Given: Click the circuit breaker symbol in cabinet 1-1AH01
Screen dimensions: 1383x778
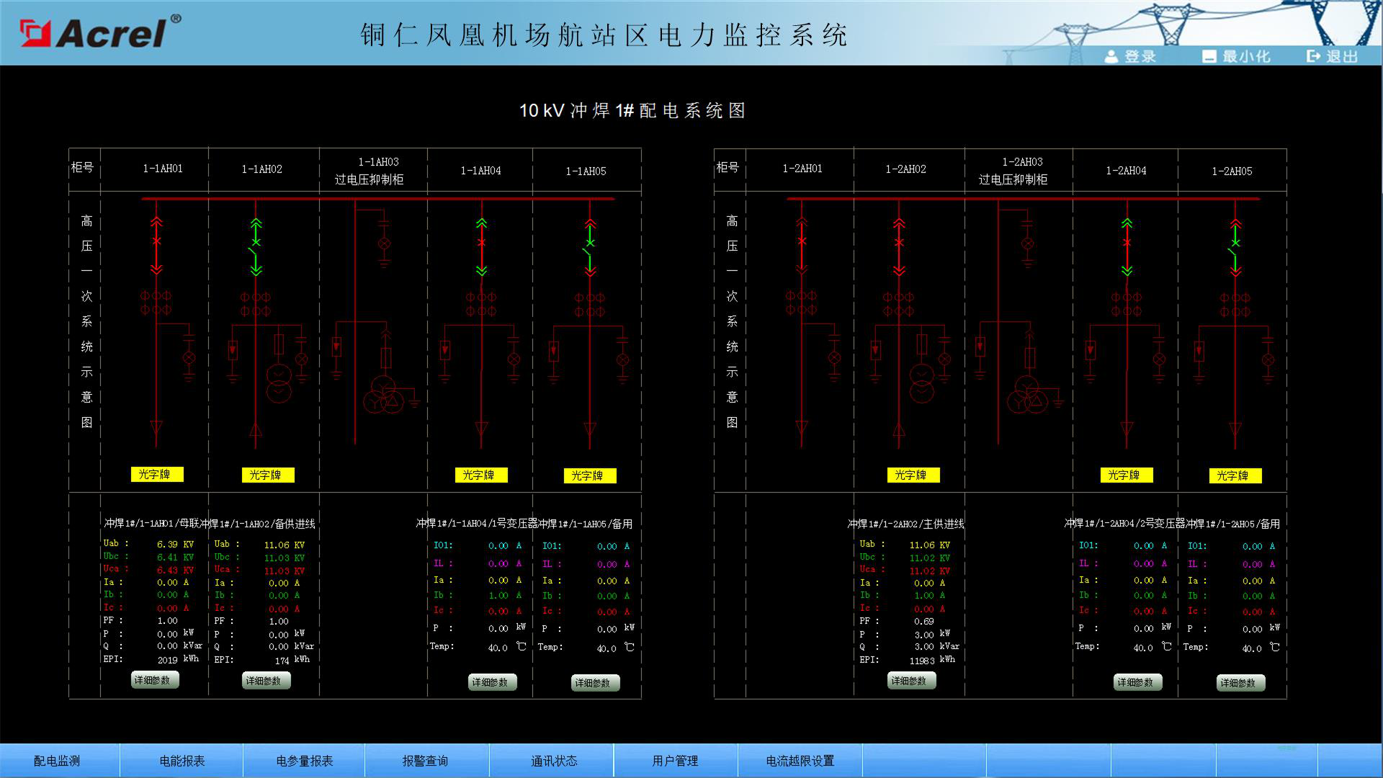Looking at the screenshot, I should tap(156, 242).
